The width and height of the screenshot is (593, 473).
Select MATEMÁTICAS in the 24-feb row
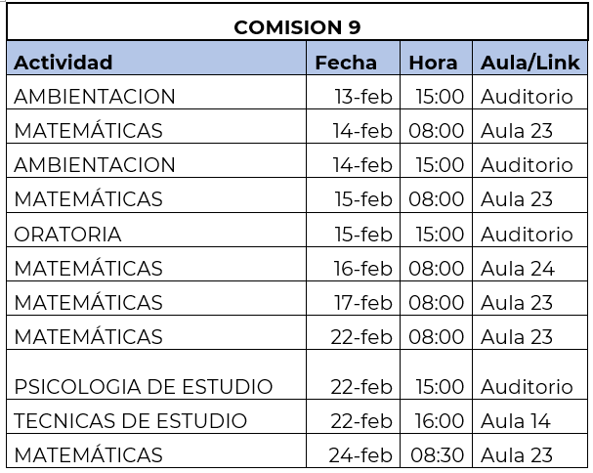coord(88,455)
